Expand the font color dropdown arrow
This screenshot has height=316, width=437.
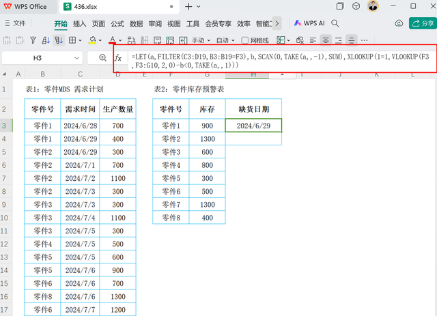[120, 41]
